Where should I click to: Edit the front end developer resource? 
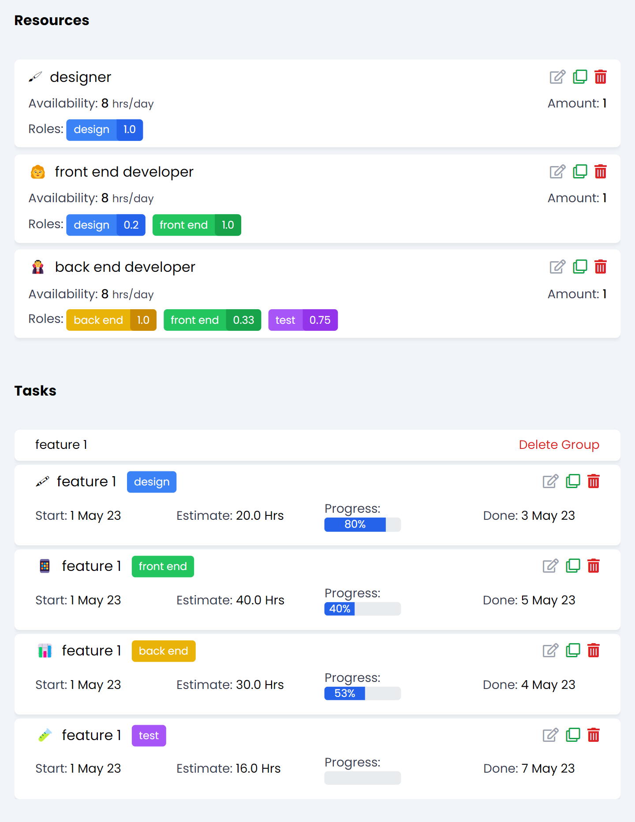pos(557,171)
